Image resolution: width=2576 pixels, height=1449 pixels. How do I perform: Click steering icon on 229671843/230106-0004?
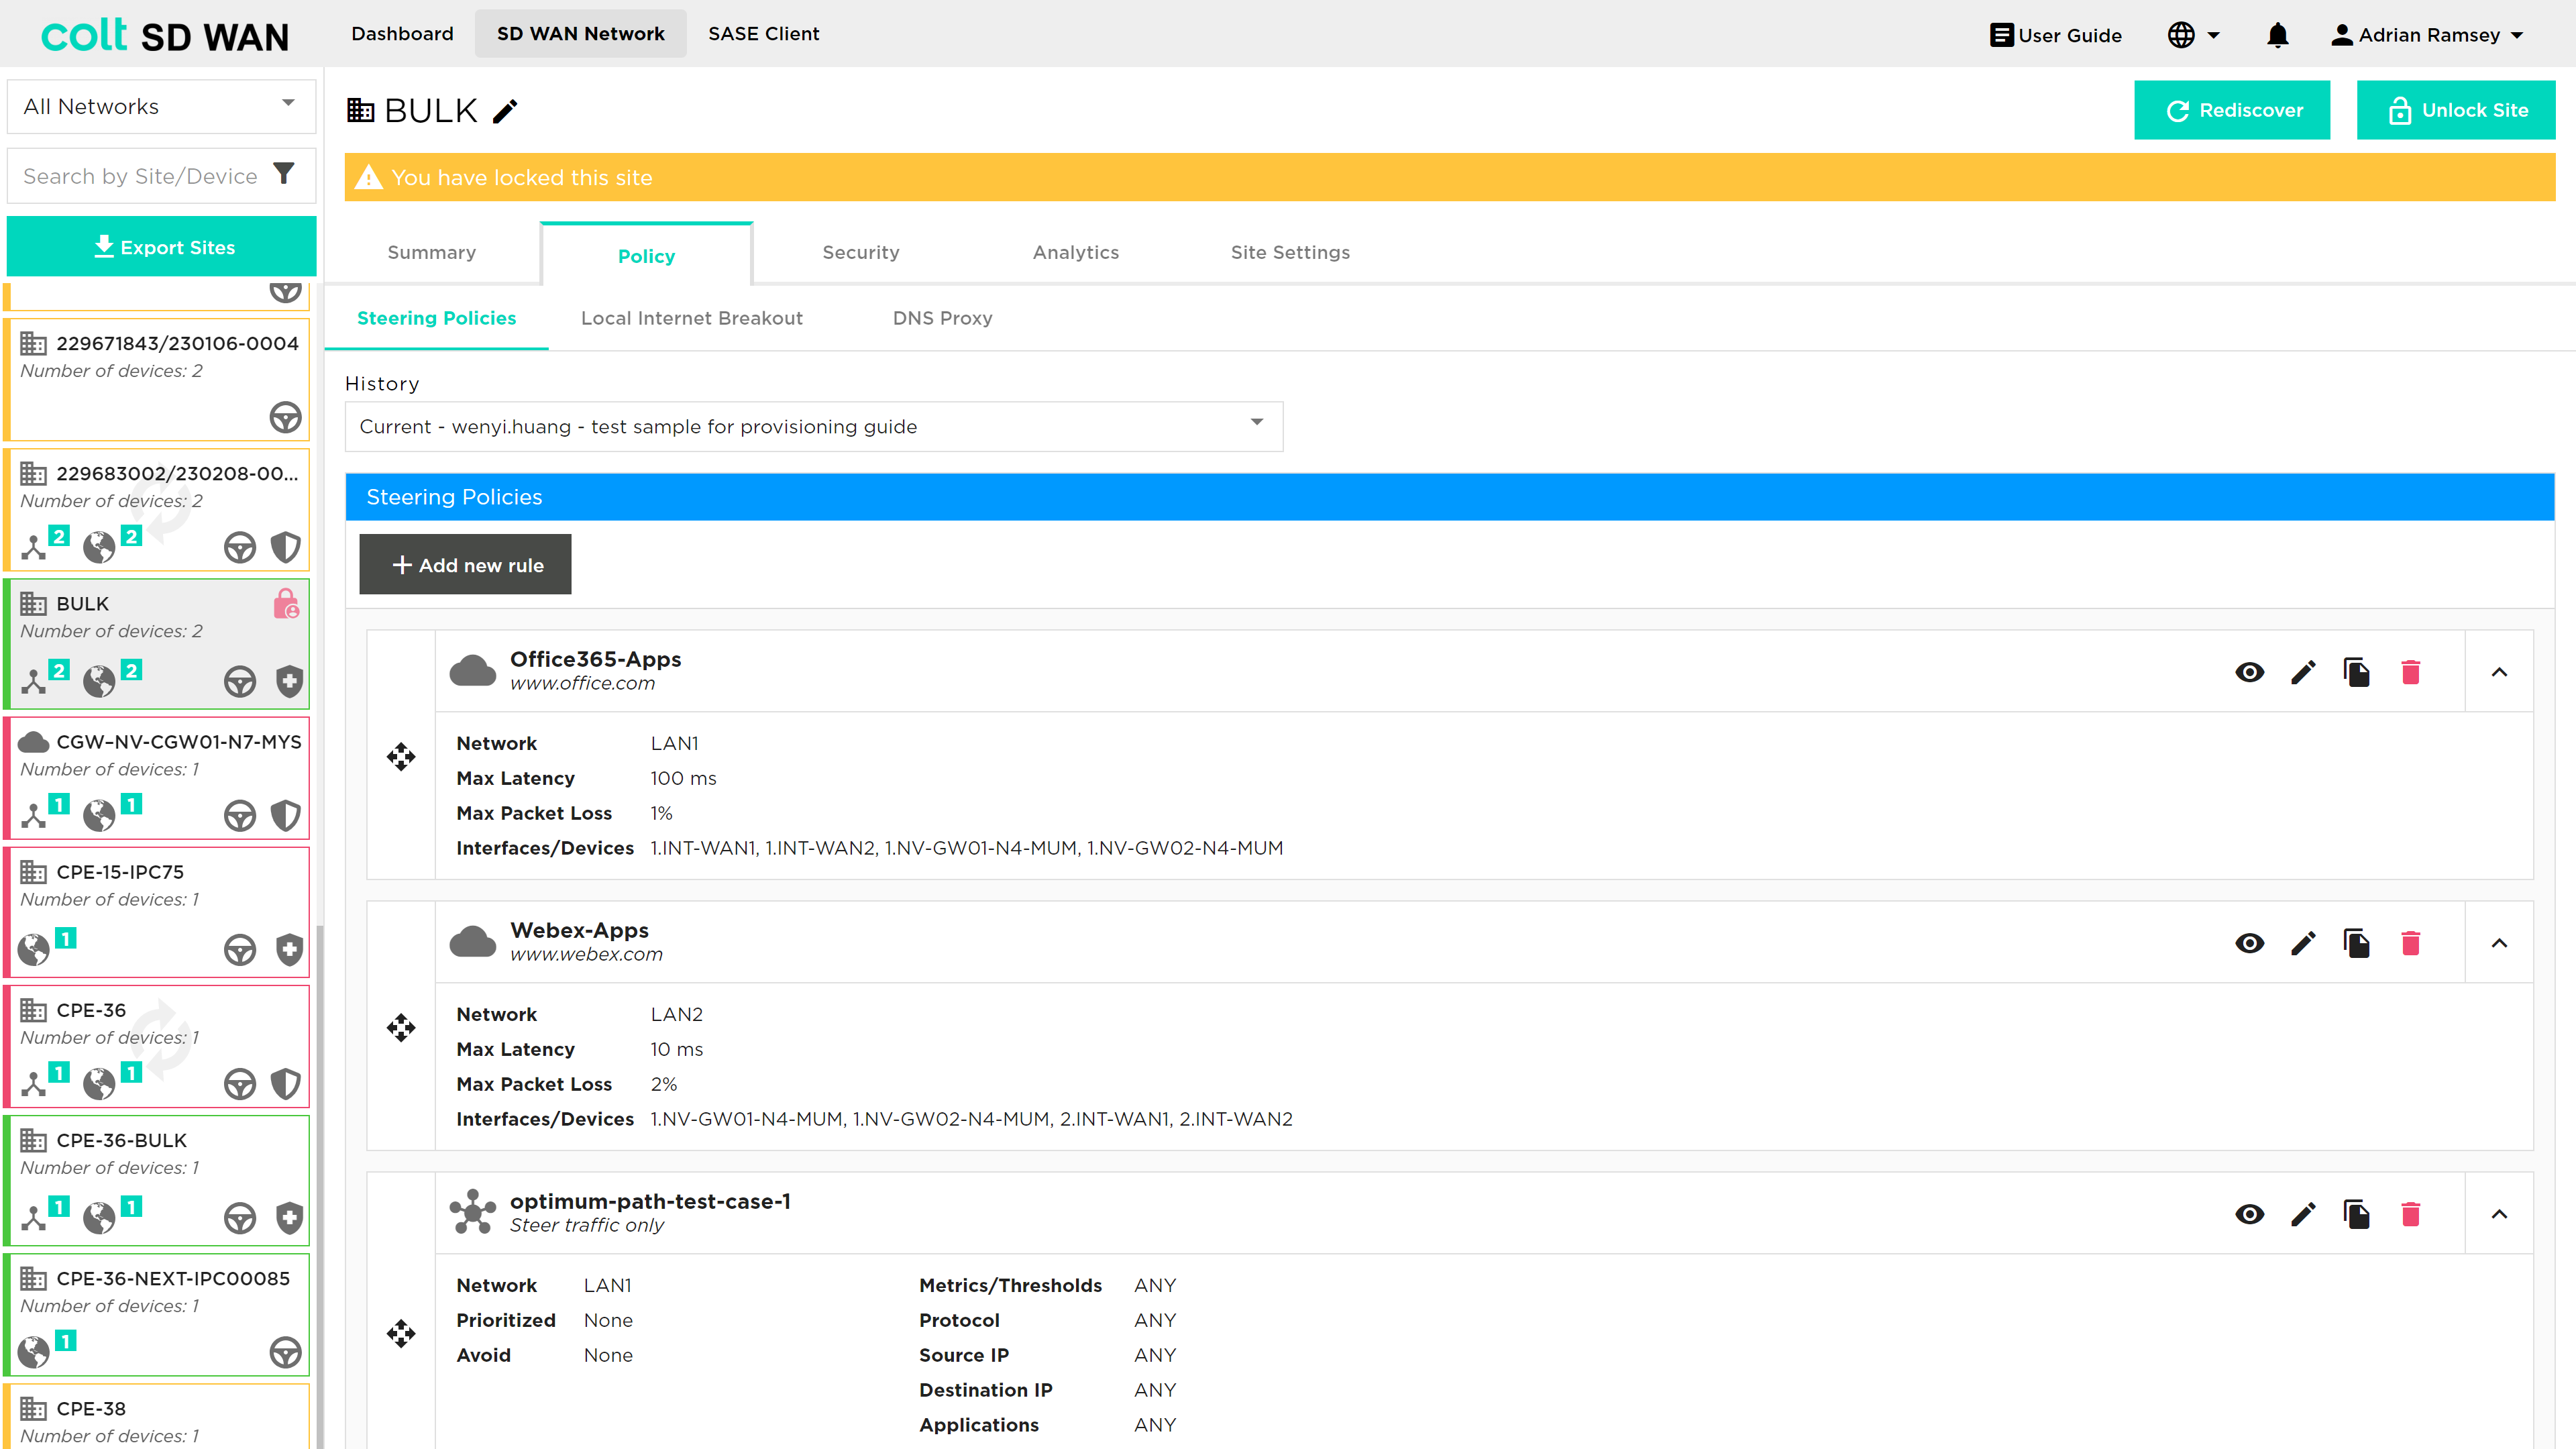click(286, 417)
